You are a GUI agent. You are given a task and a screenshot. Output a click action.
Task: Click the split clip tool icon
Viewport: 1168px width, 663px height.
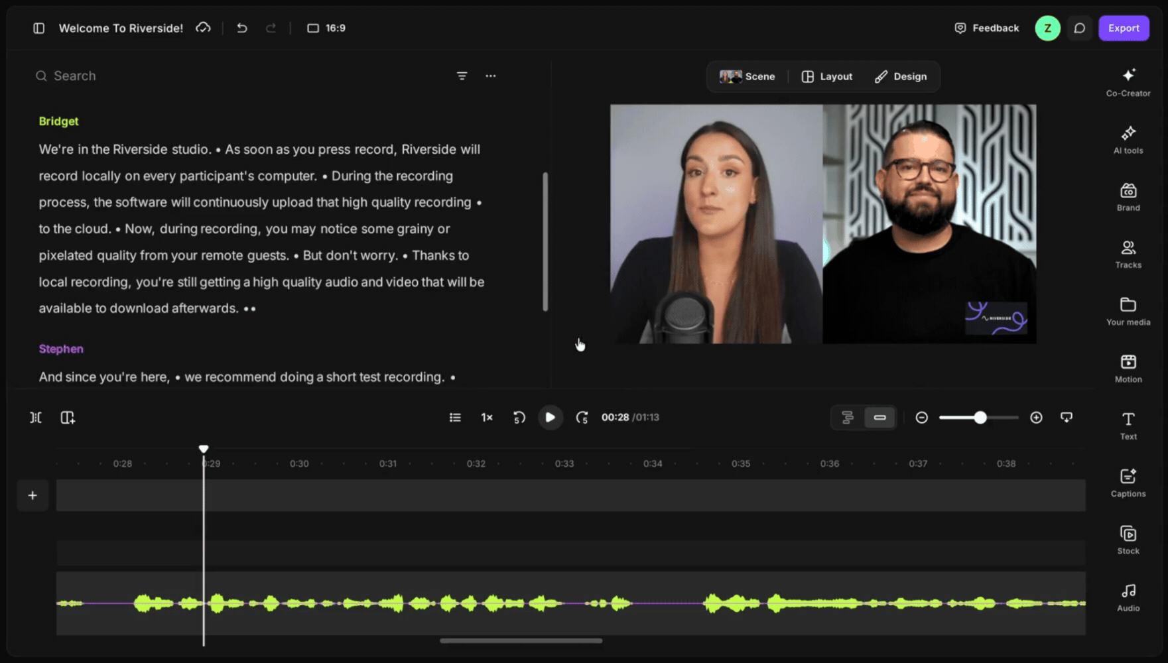(x=36, y=417)
